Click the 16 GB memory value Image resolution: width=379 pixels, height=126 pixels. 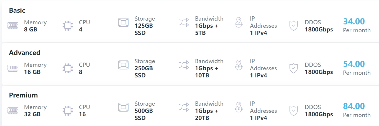tap(32, 72)
